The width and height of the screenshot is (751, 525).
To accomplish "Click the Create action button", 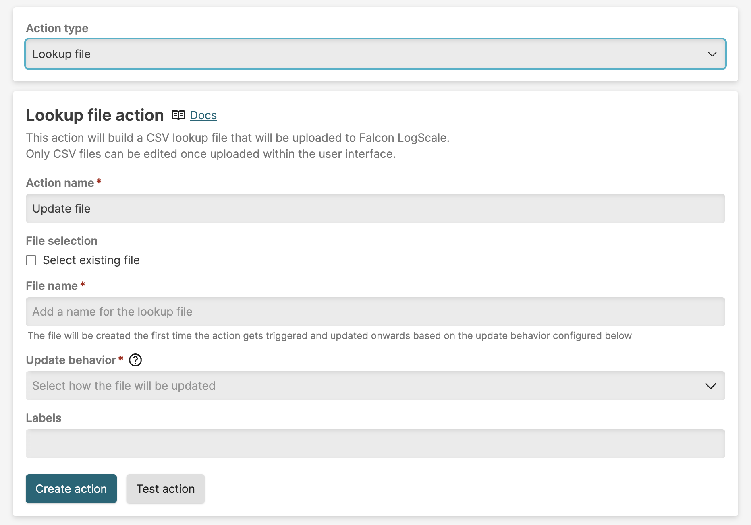I will click(71, 489).
